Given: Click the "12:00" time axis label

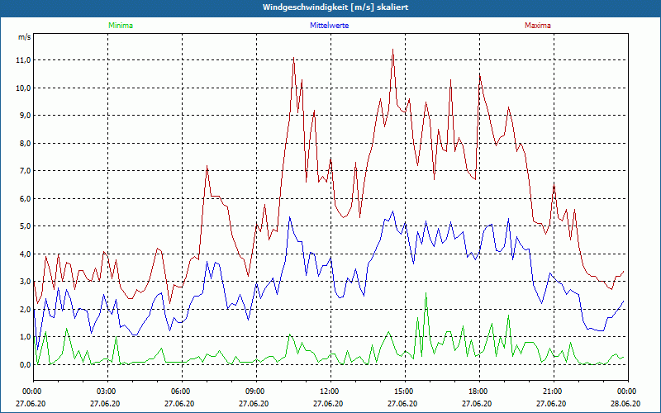Looking at the screenshot, I should [328, 392].
